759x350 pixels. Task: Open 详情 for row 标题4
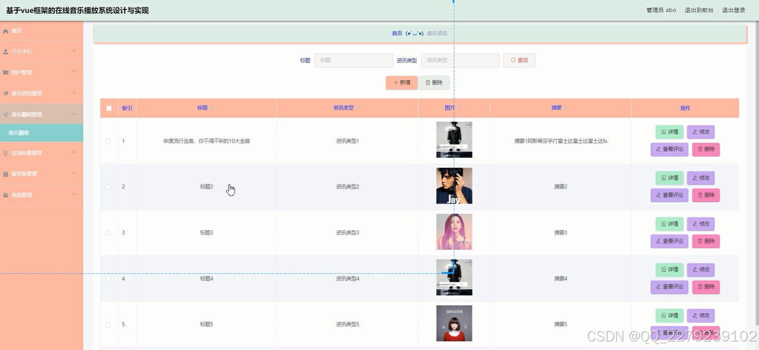point(669,270)
